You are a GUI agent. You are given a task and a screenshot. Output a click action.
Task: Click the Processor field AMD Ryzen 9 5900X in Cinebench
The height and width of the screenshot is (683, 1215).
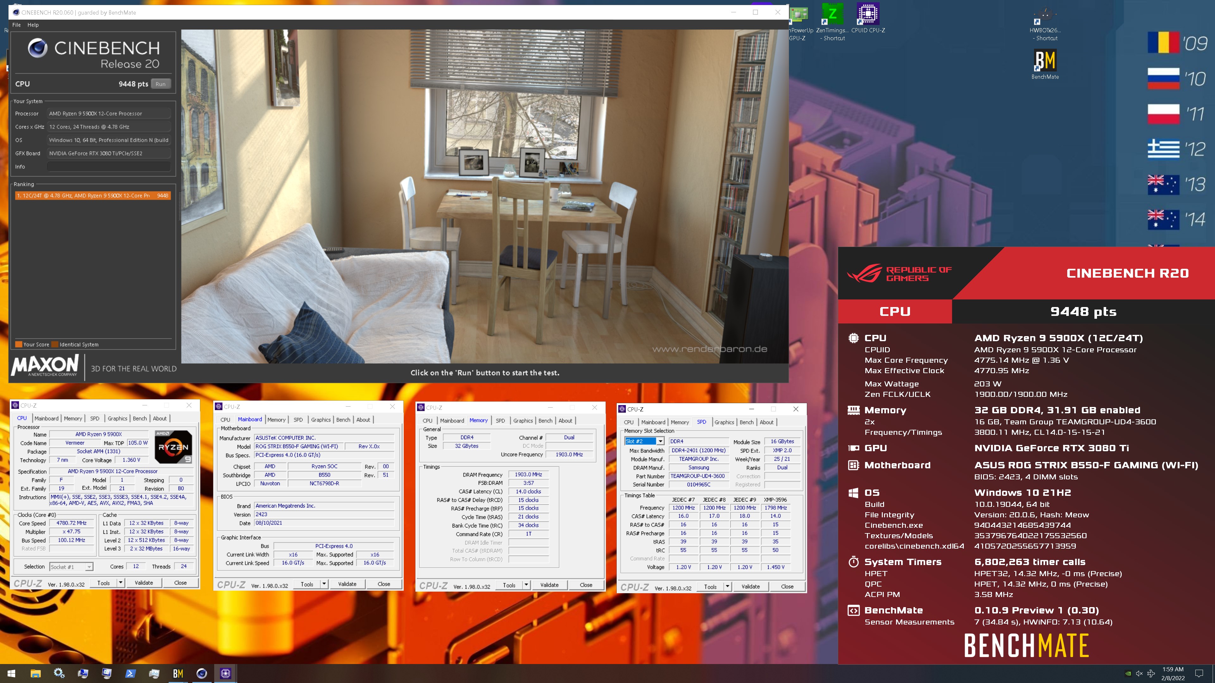click(109, 114)
